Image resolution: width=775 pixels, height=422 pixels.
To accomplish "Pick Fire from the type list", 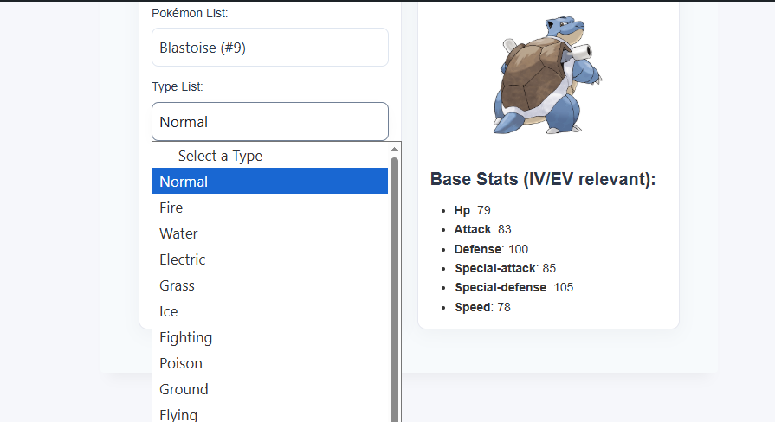I will coord(269,208).
